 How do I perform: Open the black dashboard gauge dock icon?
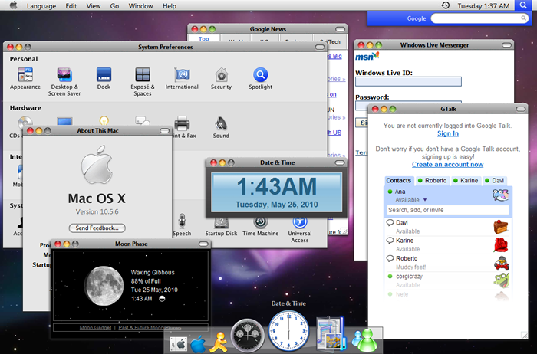(248, 336)
